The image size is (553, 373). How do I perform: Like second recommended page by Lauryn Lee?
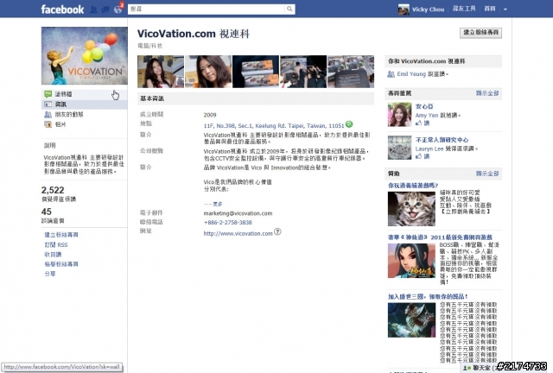pyautogui.click(x=423, y=156)
